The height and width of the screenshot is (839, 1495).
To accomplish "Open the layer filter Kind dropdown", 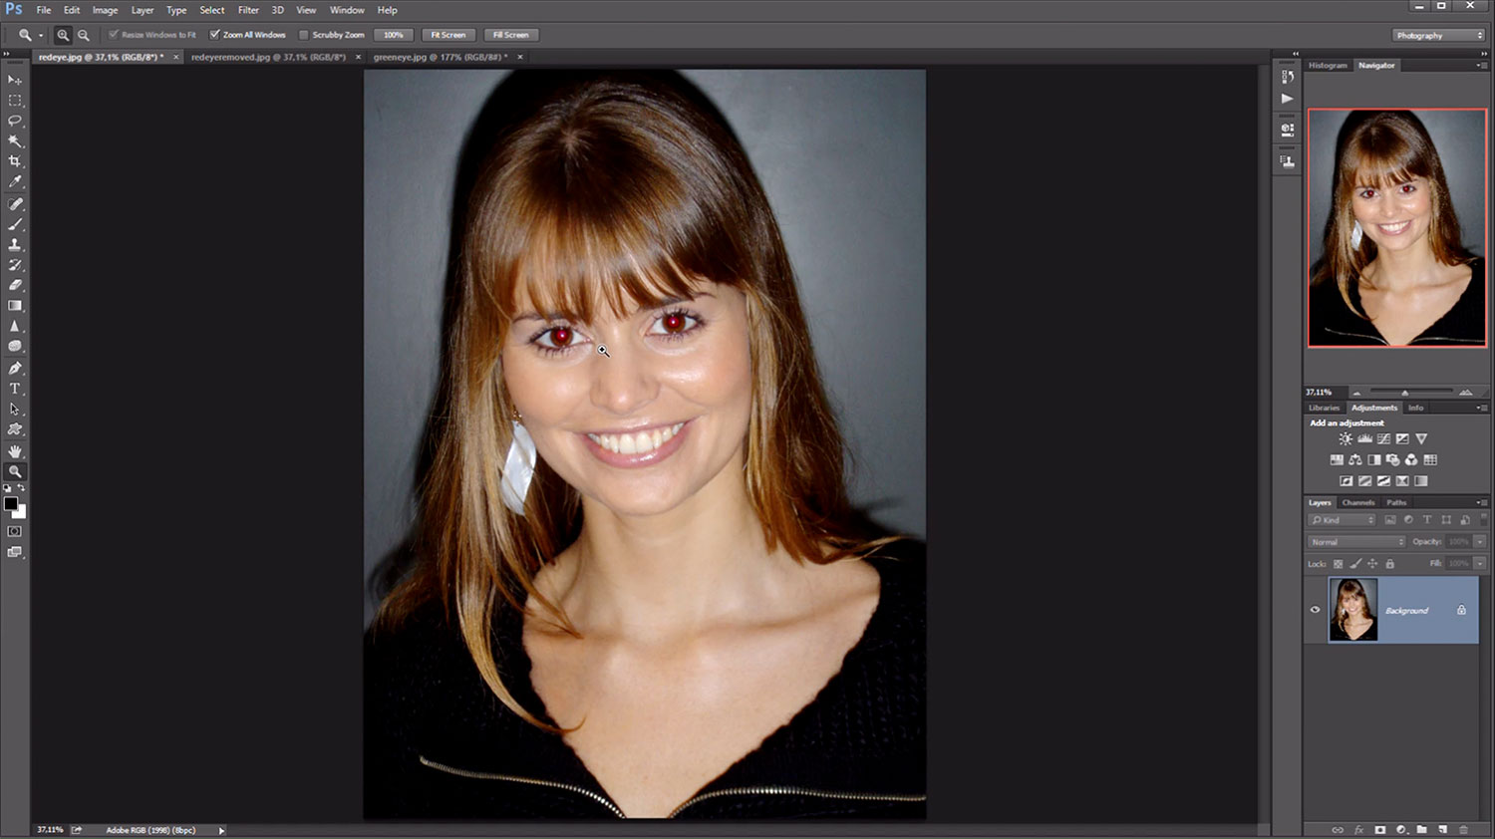I will pyautogui.click(x=1342, y=520).
